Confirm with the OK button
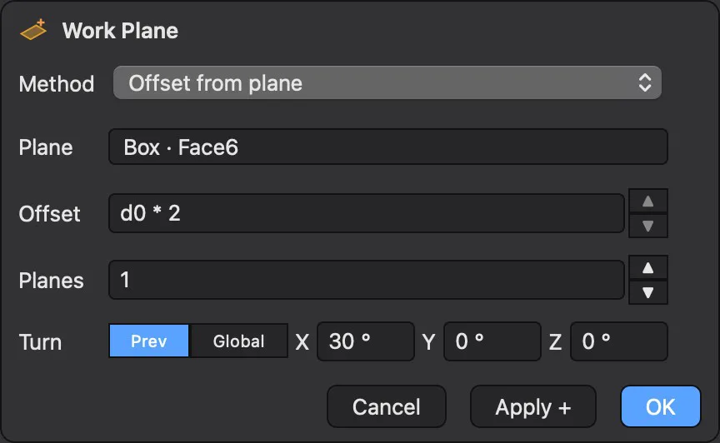The image size is (720, 443). (x=661, y=406)
